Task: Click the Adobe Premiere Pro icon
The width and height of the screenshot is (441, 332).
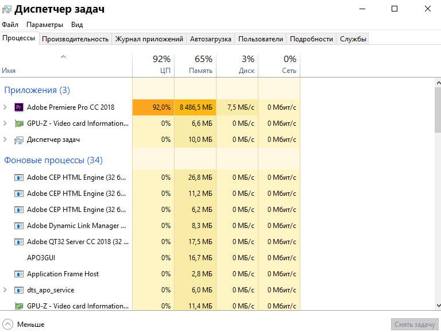Action: (x=19, y=107)
